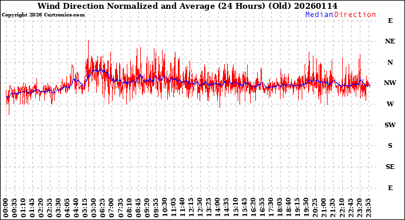Click the 10:30 time label
Screen dimensions: 405x220
click(164, 208)
